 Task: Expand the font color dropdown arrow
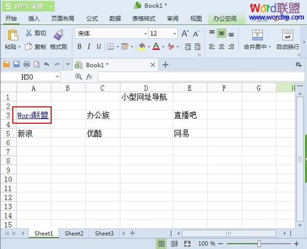[x=163, y=47]
